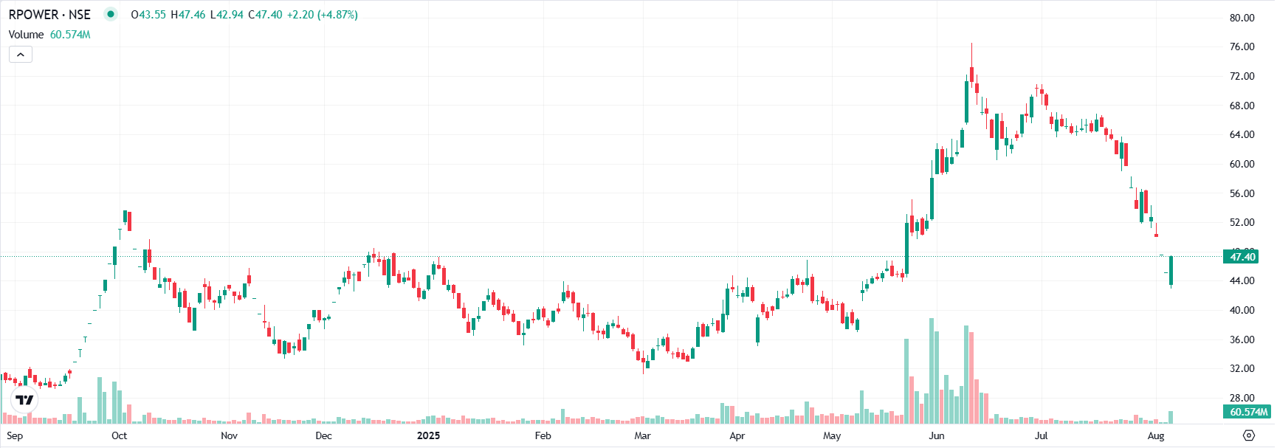
Task: Click the Aug label on time axis
Action: tap(1156, 435)
